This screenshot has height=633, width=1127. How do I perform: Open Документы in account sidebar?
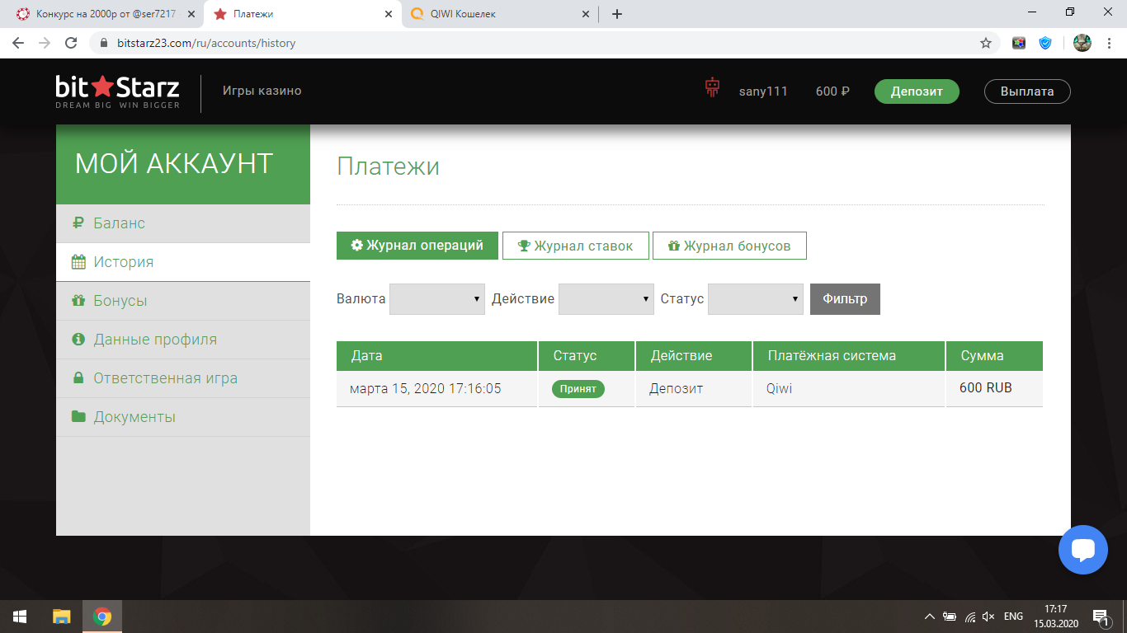coord(183,417)
